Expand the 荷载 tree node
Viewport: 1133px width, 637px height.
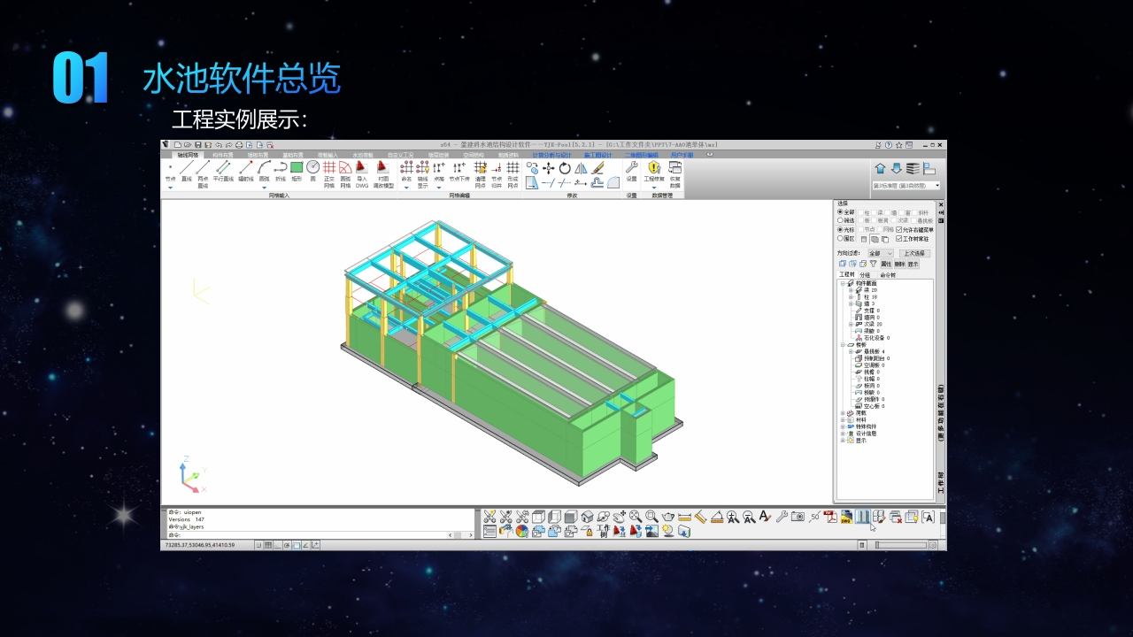click(843, 412)
